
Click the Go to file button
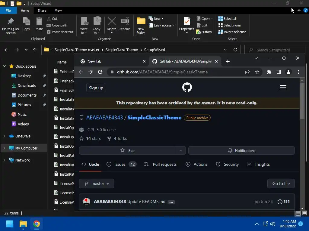point(281,183)
